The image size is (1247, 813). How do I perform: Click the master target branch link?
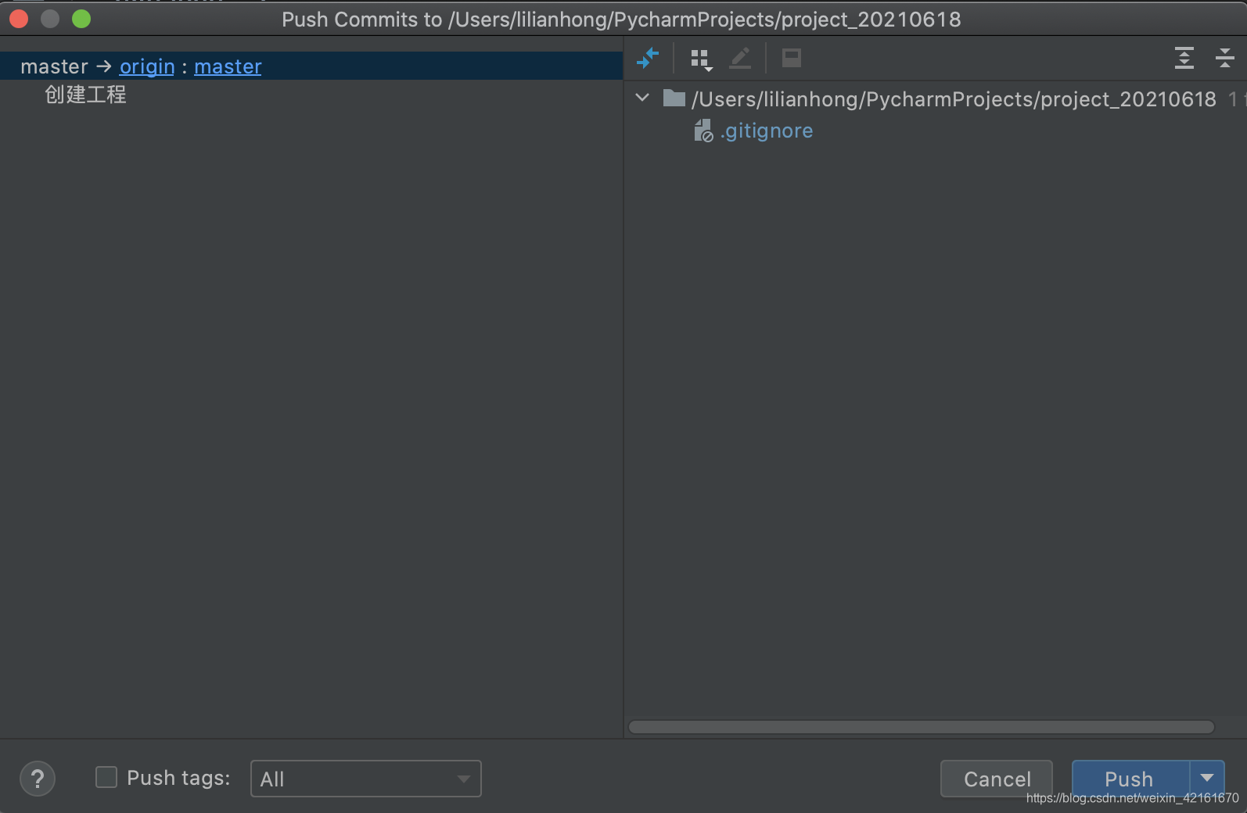(x=228, y=66)
